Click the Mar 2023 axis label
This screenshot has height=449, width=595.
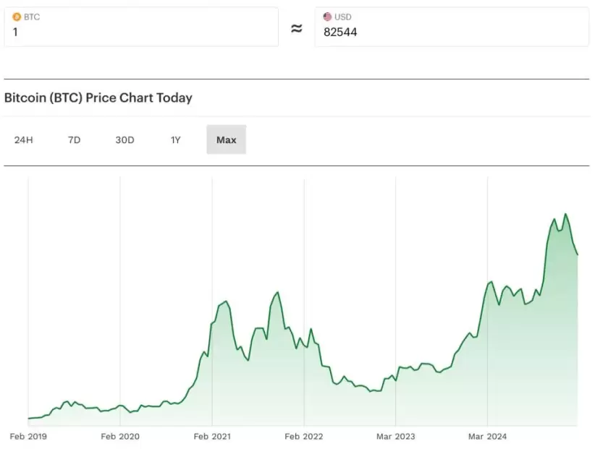click(395, 437)
